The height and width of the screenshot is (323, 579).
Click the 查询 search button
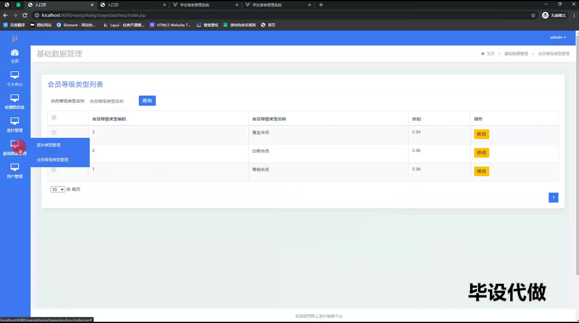pyautogui.click(x=147, y=101)
